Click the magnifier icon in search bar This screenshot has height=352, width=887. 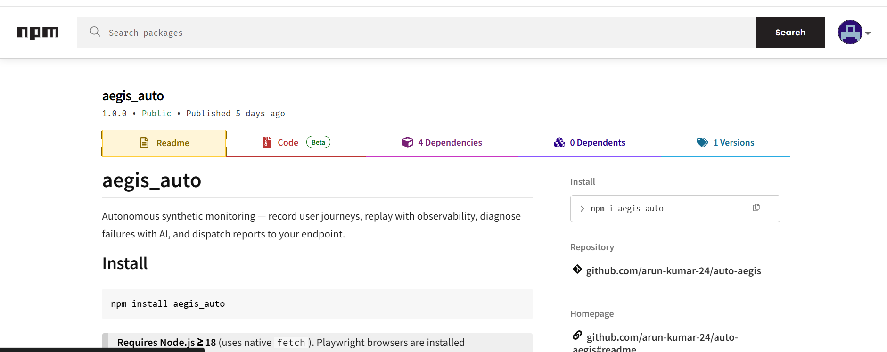pos(95,32)
